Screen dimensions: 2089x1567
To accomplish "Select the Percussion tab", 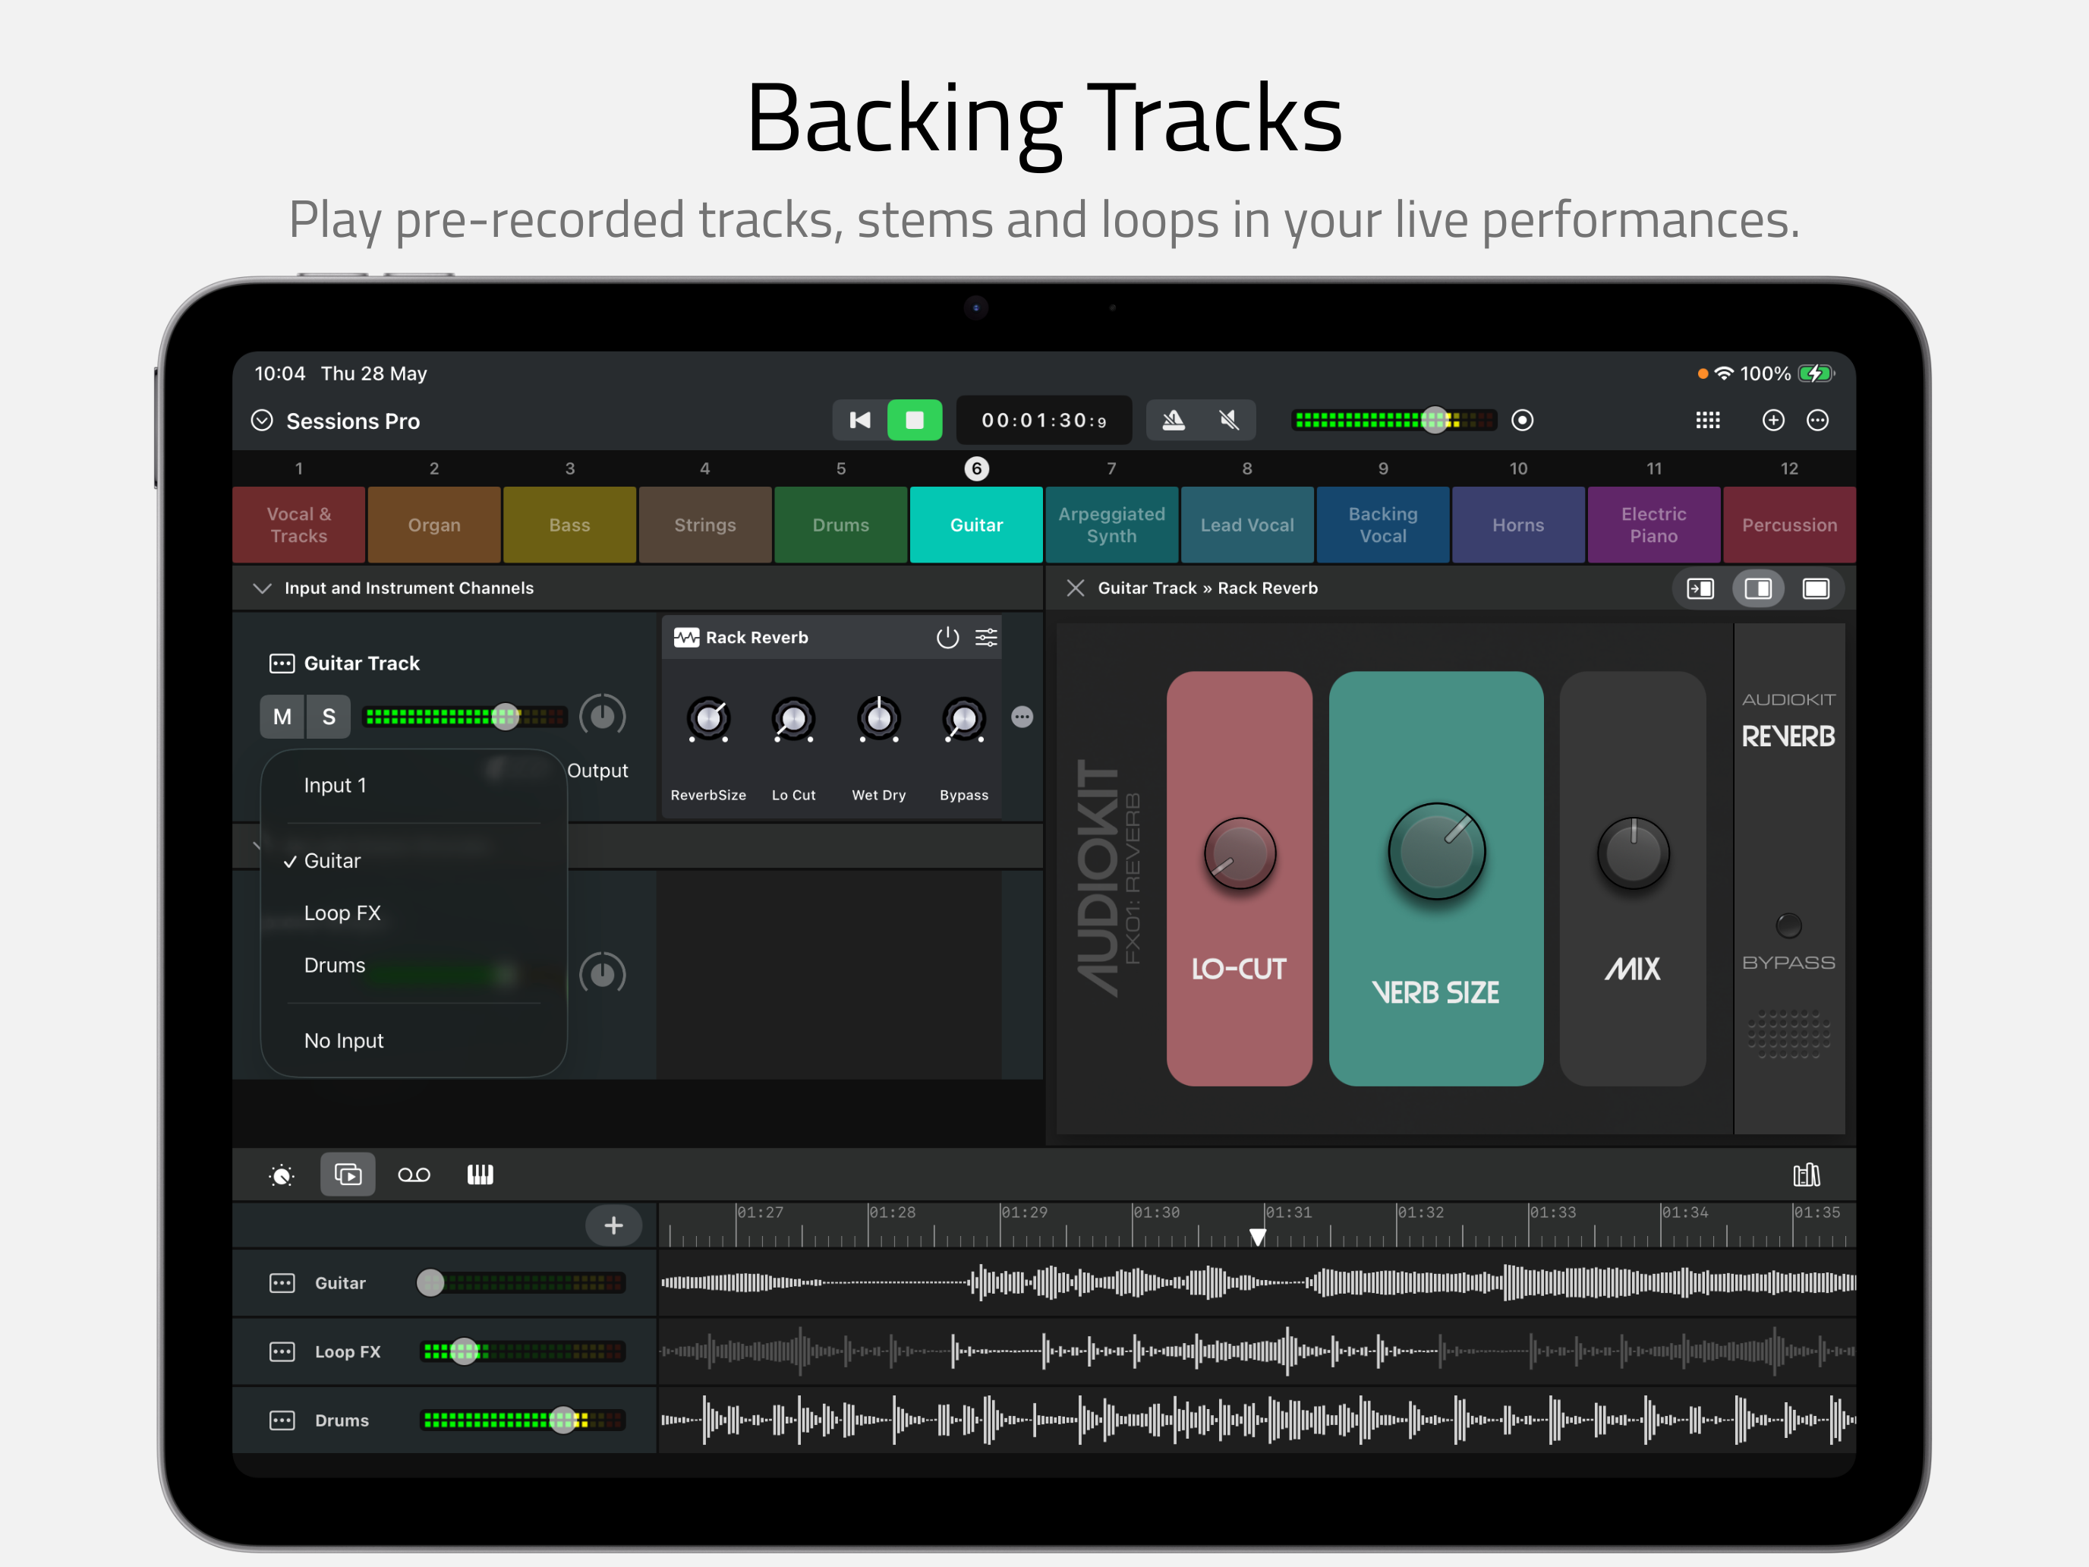I will pyautogui.click(x=1790, y=525).
